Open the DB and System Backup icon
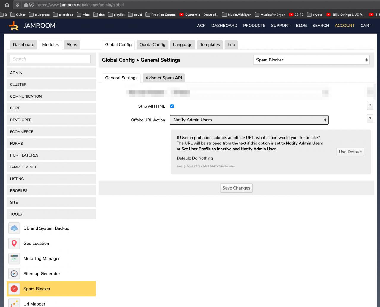This screenshot has width=380, height=307. pyautogui.click(x=14, y=228)
